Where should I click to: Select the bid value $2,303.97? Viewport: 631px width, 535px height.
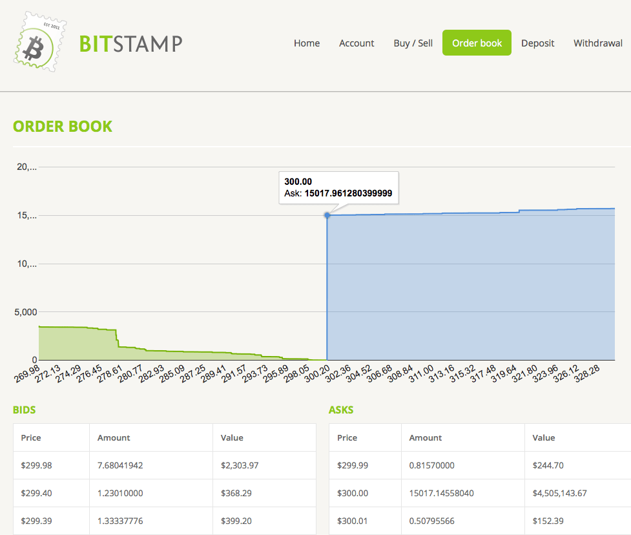[240, 465]
